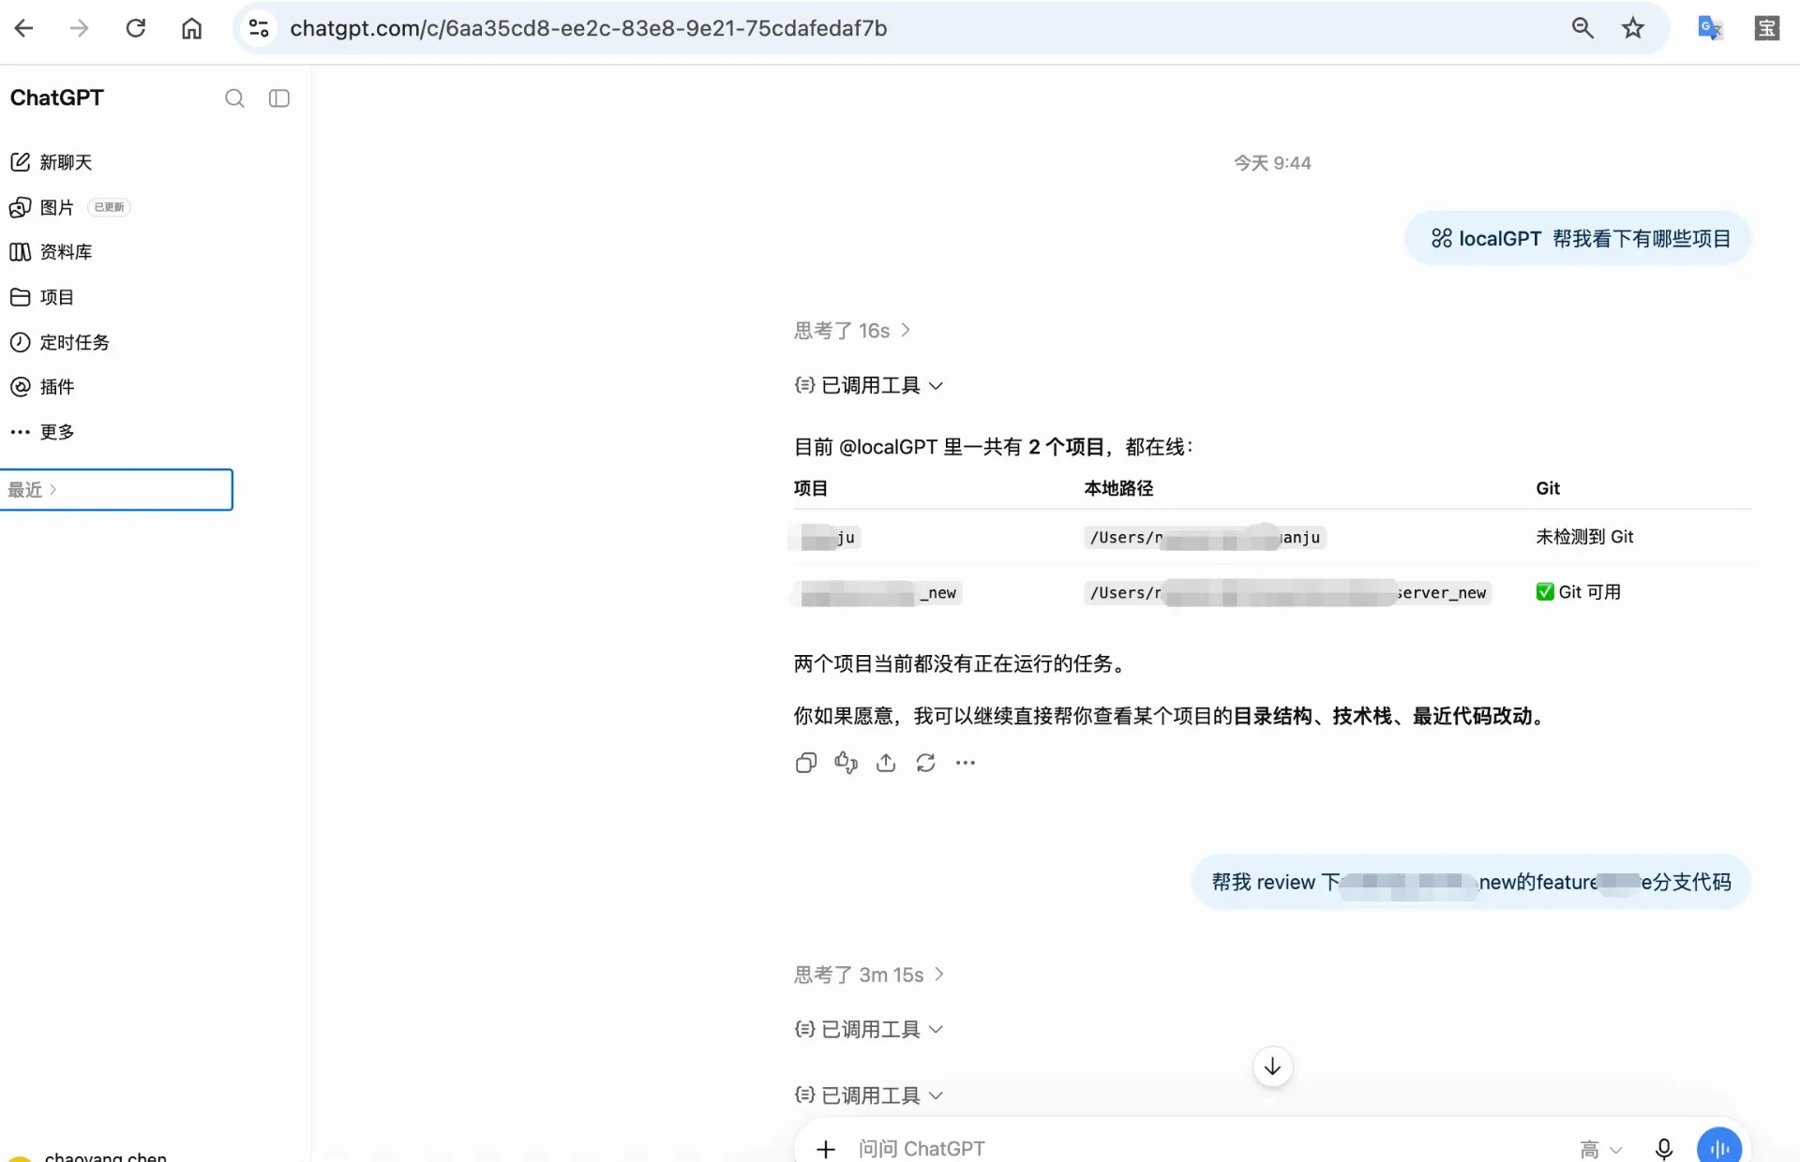Click the browser forward arrow

coord(80,28)
